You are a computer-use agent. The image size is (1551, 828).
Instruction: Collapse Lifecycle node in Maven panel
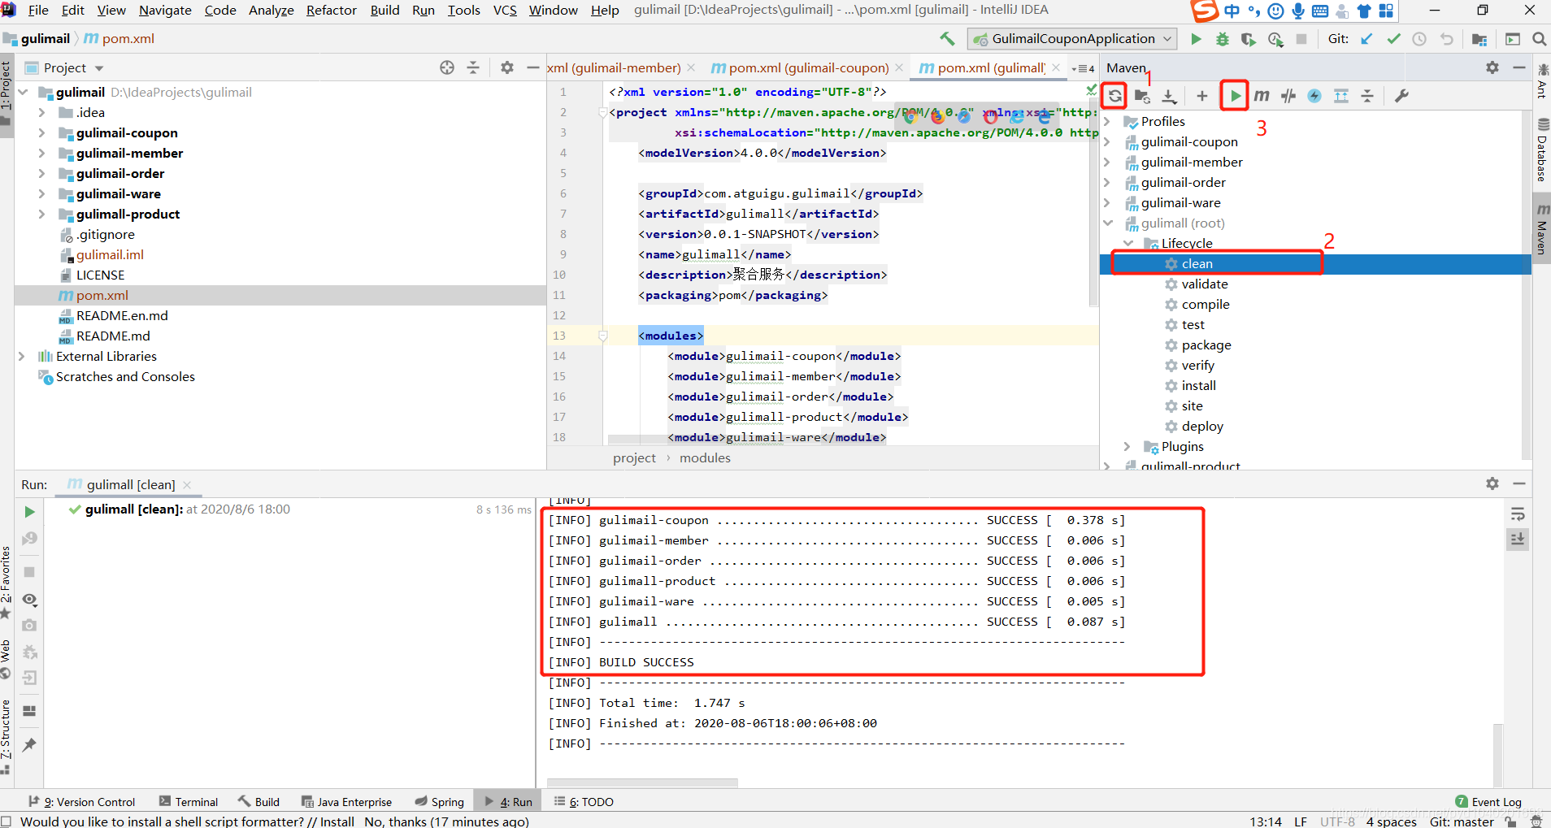(1128, 243)
